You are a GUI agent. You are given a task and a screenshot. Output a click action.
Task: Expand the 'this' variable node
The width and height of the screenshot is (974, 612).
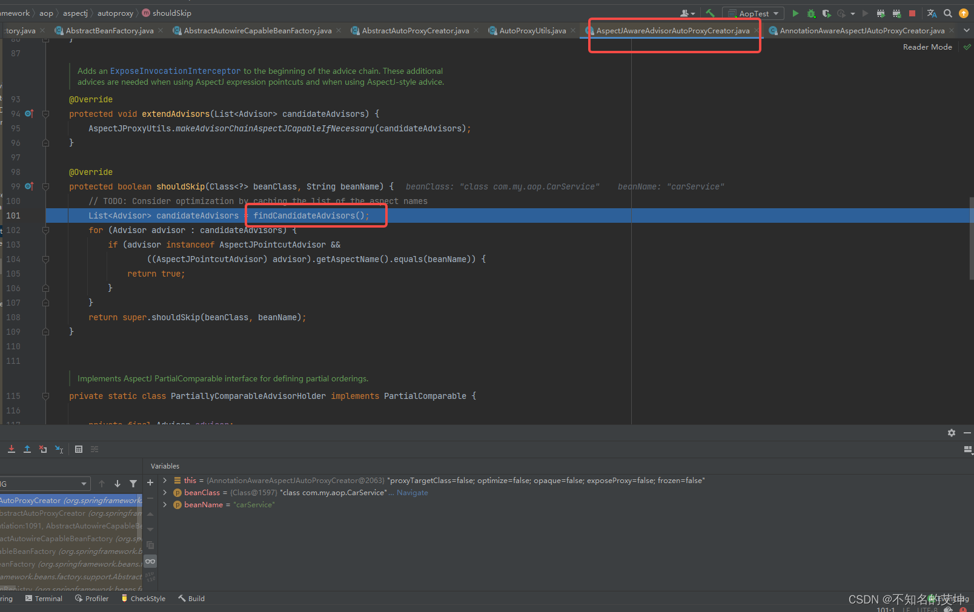coord(165,481)
